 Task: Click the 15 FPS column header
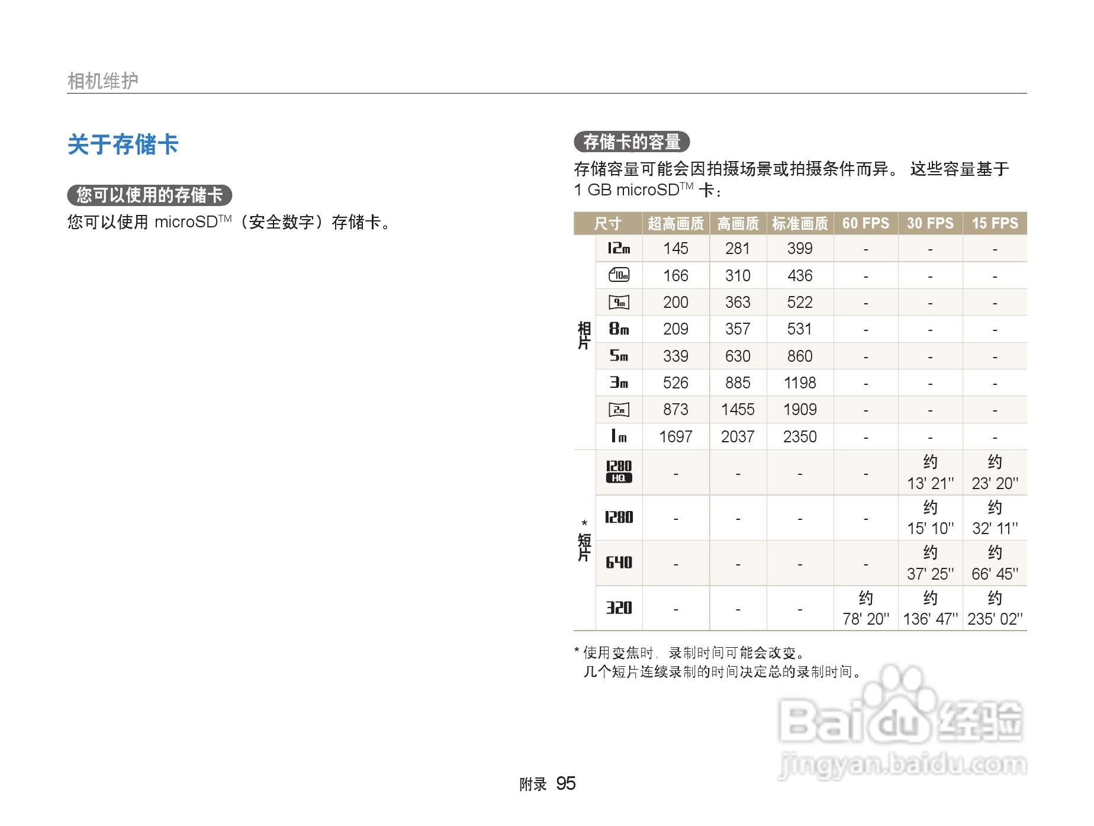pos(995,223)
